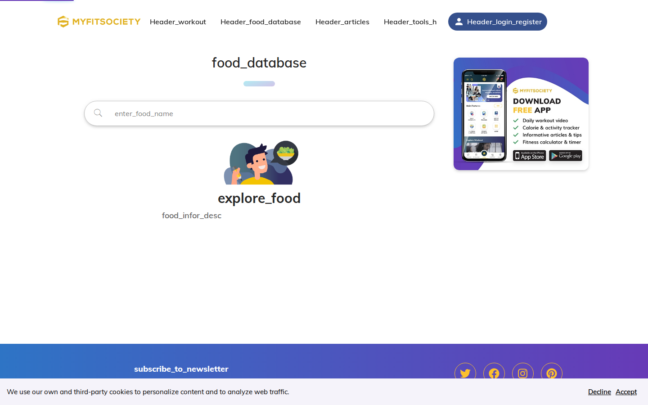This screenshot has width=648, height=405.
Task: Click Header_login_register button
Action: tap(498, 22)
